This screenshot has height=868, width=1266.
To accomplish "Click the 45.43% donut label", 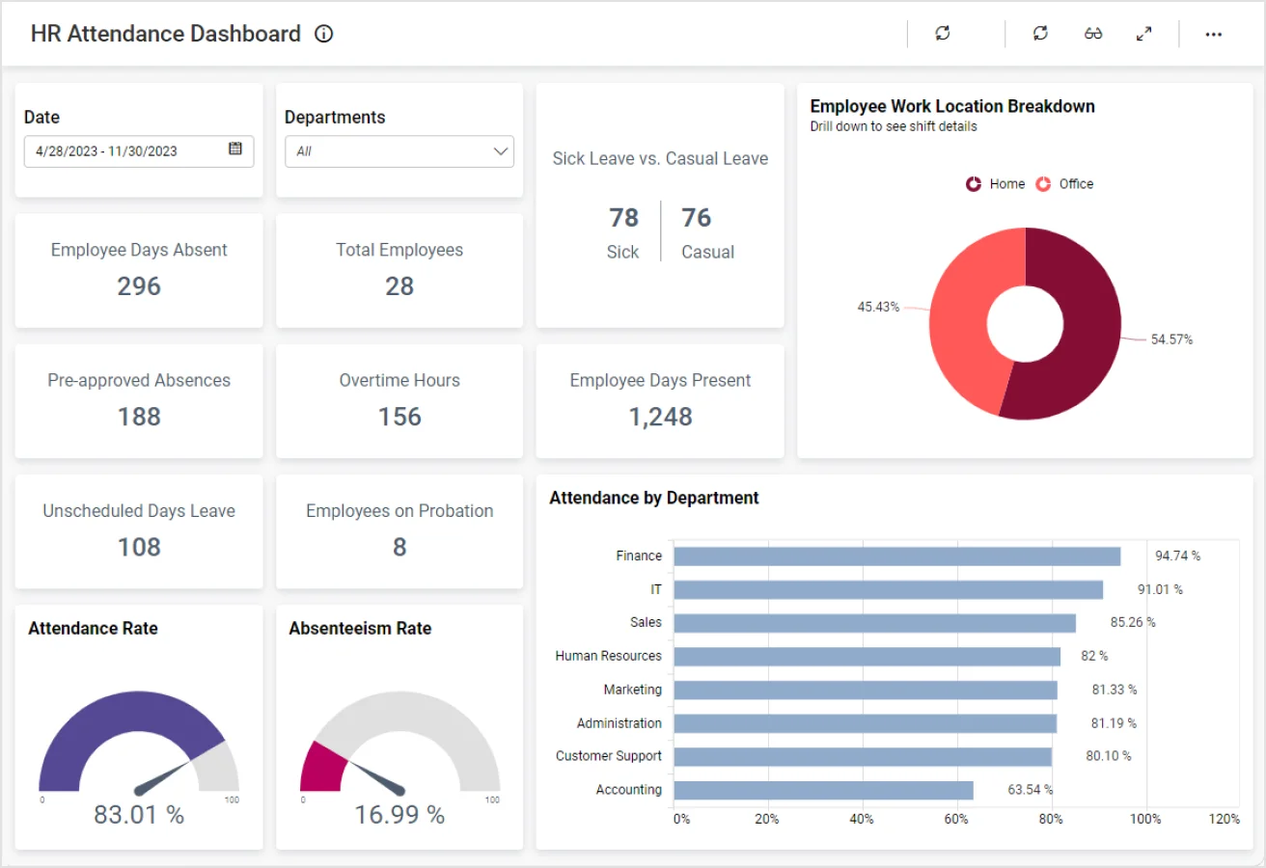I will pos(878,307).
